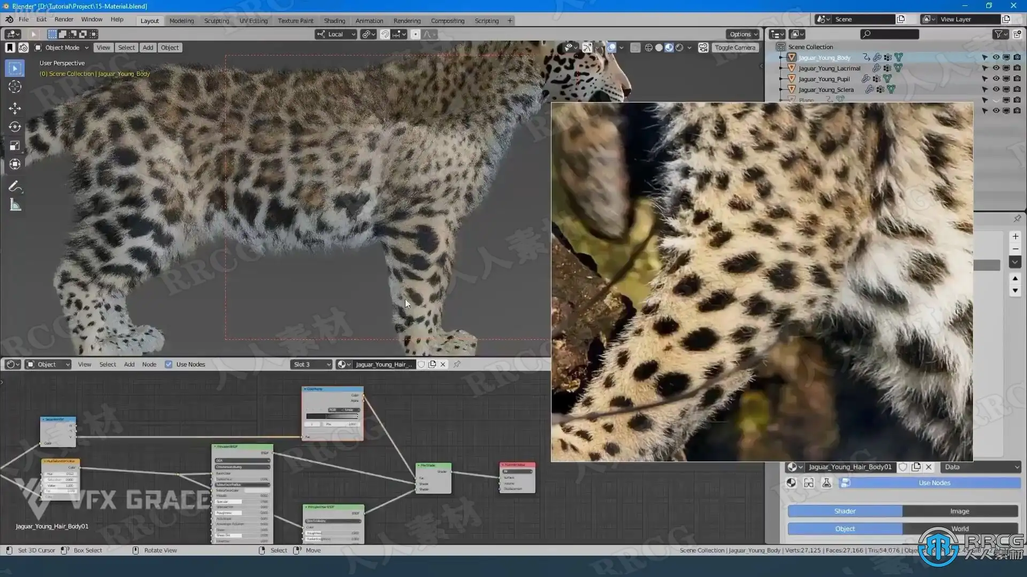Open the Local transform orientation dropdown
Viewport: 1027px width, 577px height.
click(x=336, y=34)
